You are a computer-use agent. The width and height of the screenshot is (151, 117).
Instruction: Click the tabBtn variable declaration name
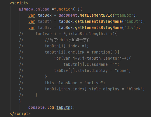coord(45,21)
